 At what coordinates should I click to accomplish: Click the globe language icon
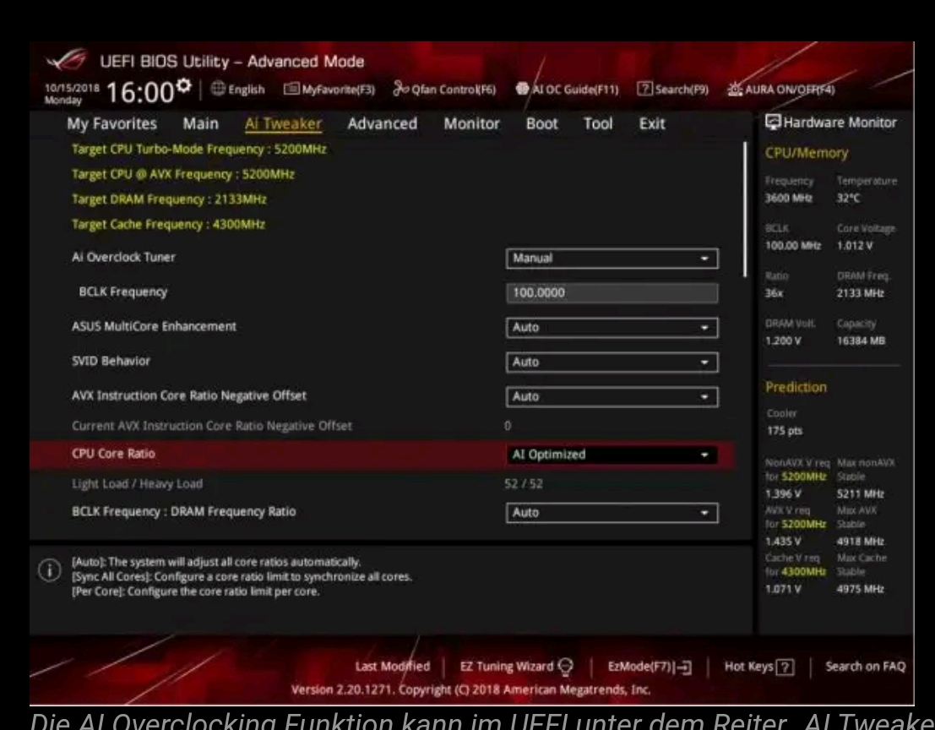pos(218,89)
